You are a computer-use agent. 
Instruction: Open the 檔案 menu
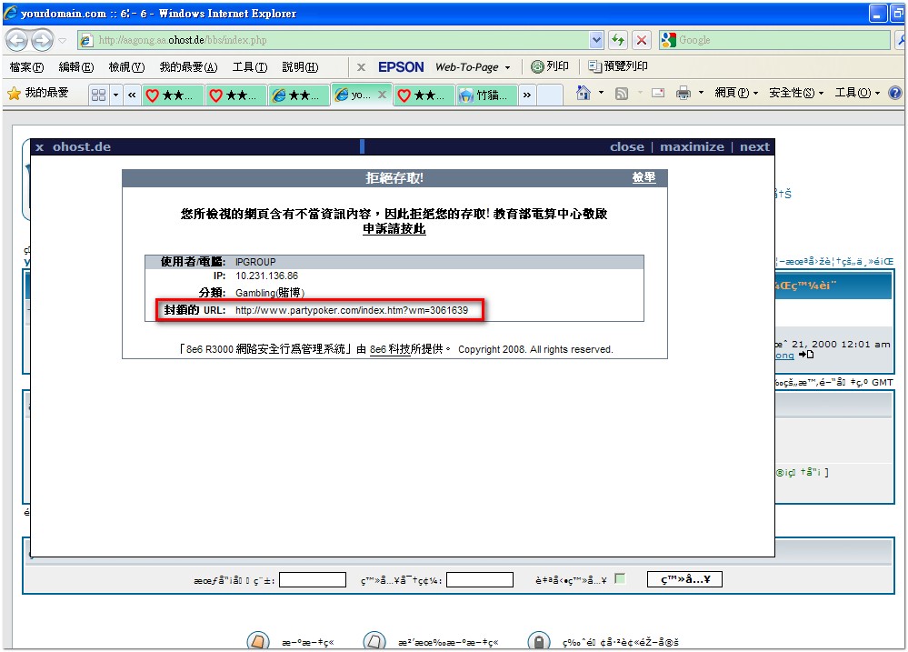click(26, 67)
